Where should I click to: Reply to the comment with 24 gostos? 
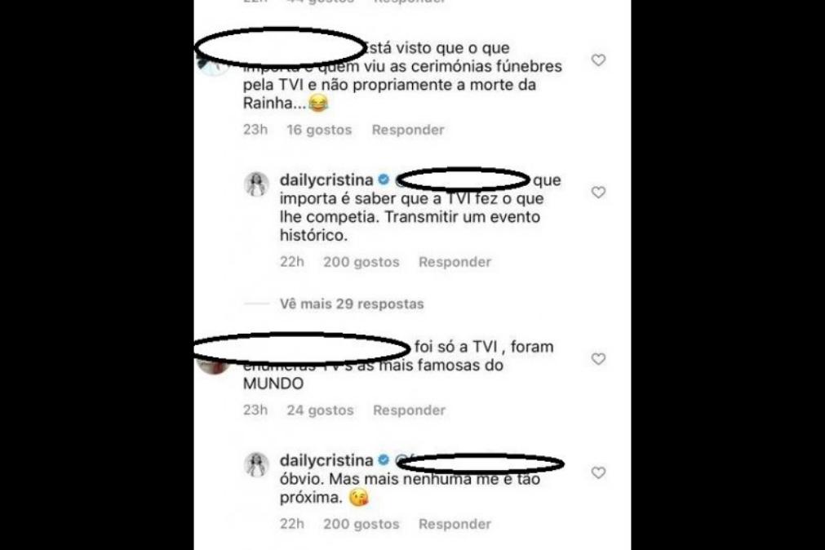pos(410,410)
